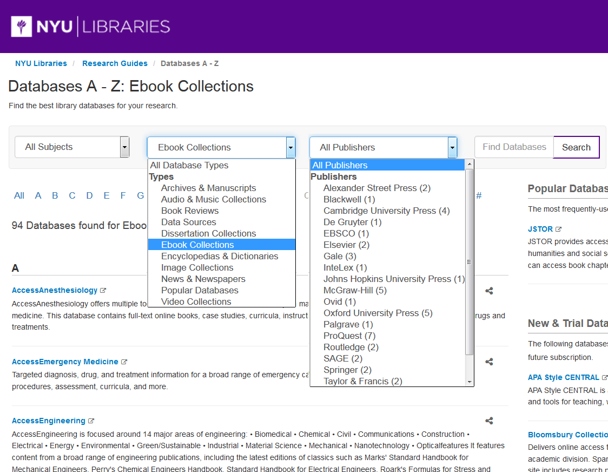
Task: Choose Audio & Music Collections type
Action: (x=221, y=200)
